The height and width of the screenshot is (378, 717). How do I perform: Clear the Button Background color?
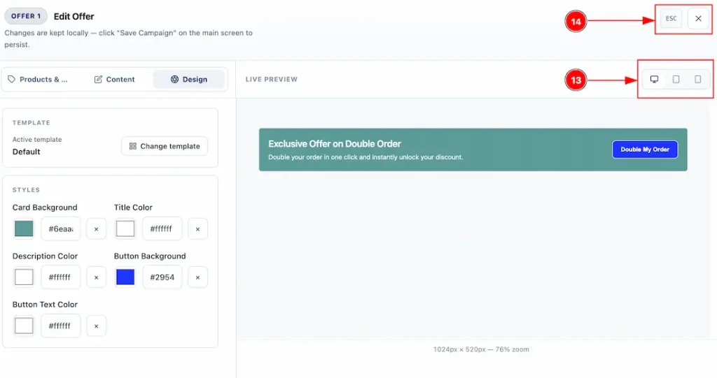point(197,277)
